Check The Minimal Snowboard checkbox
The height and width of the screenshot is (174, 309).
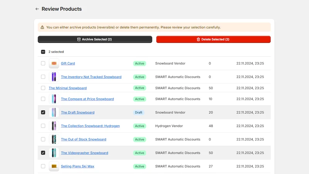43,88
